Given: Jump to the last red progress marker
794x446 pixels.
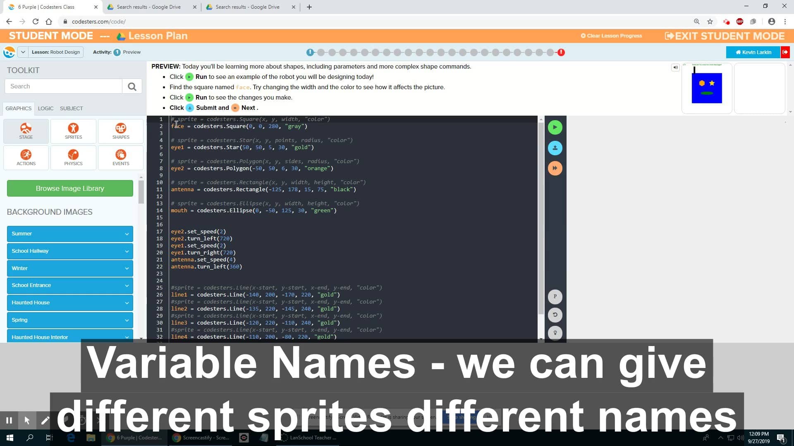Looking at the screenshot, I should click(561, 52).
